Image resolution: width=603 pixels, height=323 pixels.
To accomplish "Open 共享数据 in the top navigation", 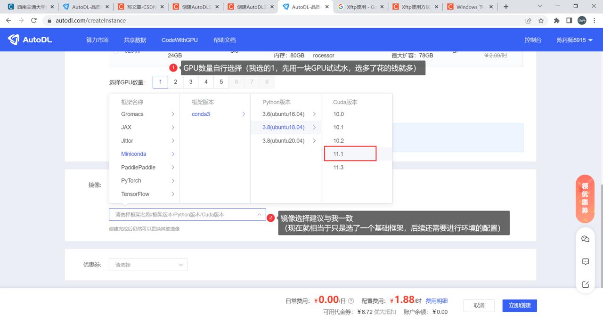I will pos(135,40).
